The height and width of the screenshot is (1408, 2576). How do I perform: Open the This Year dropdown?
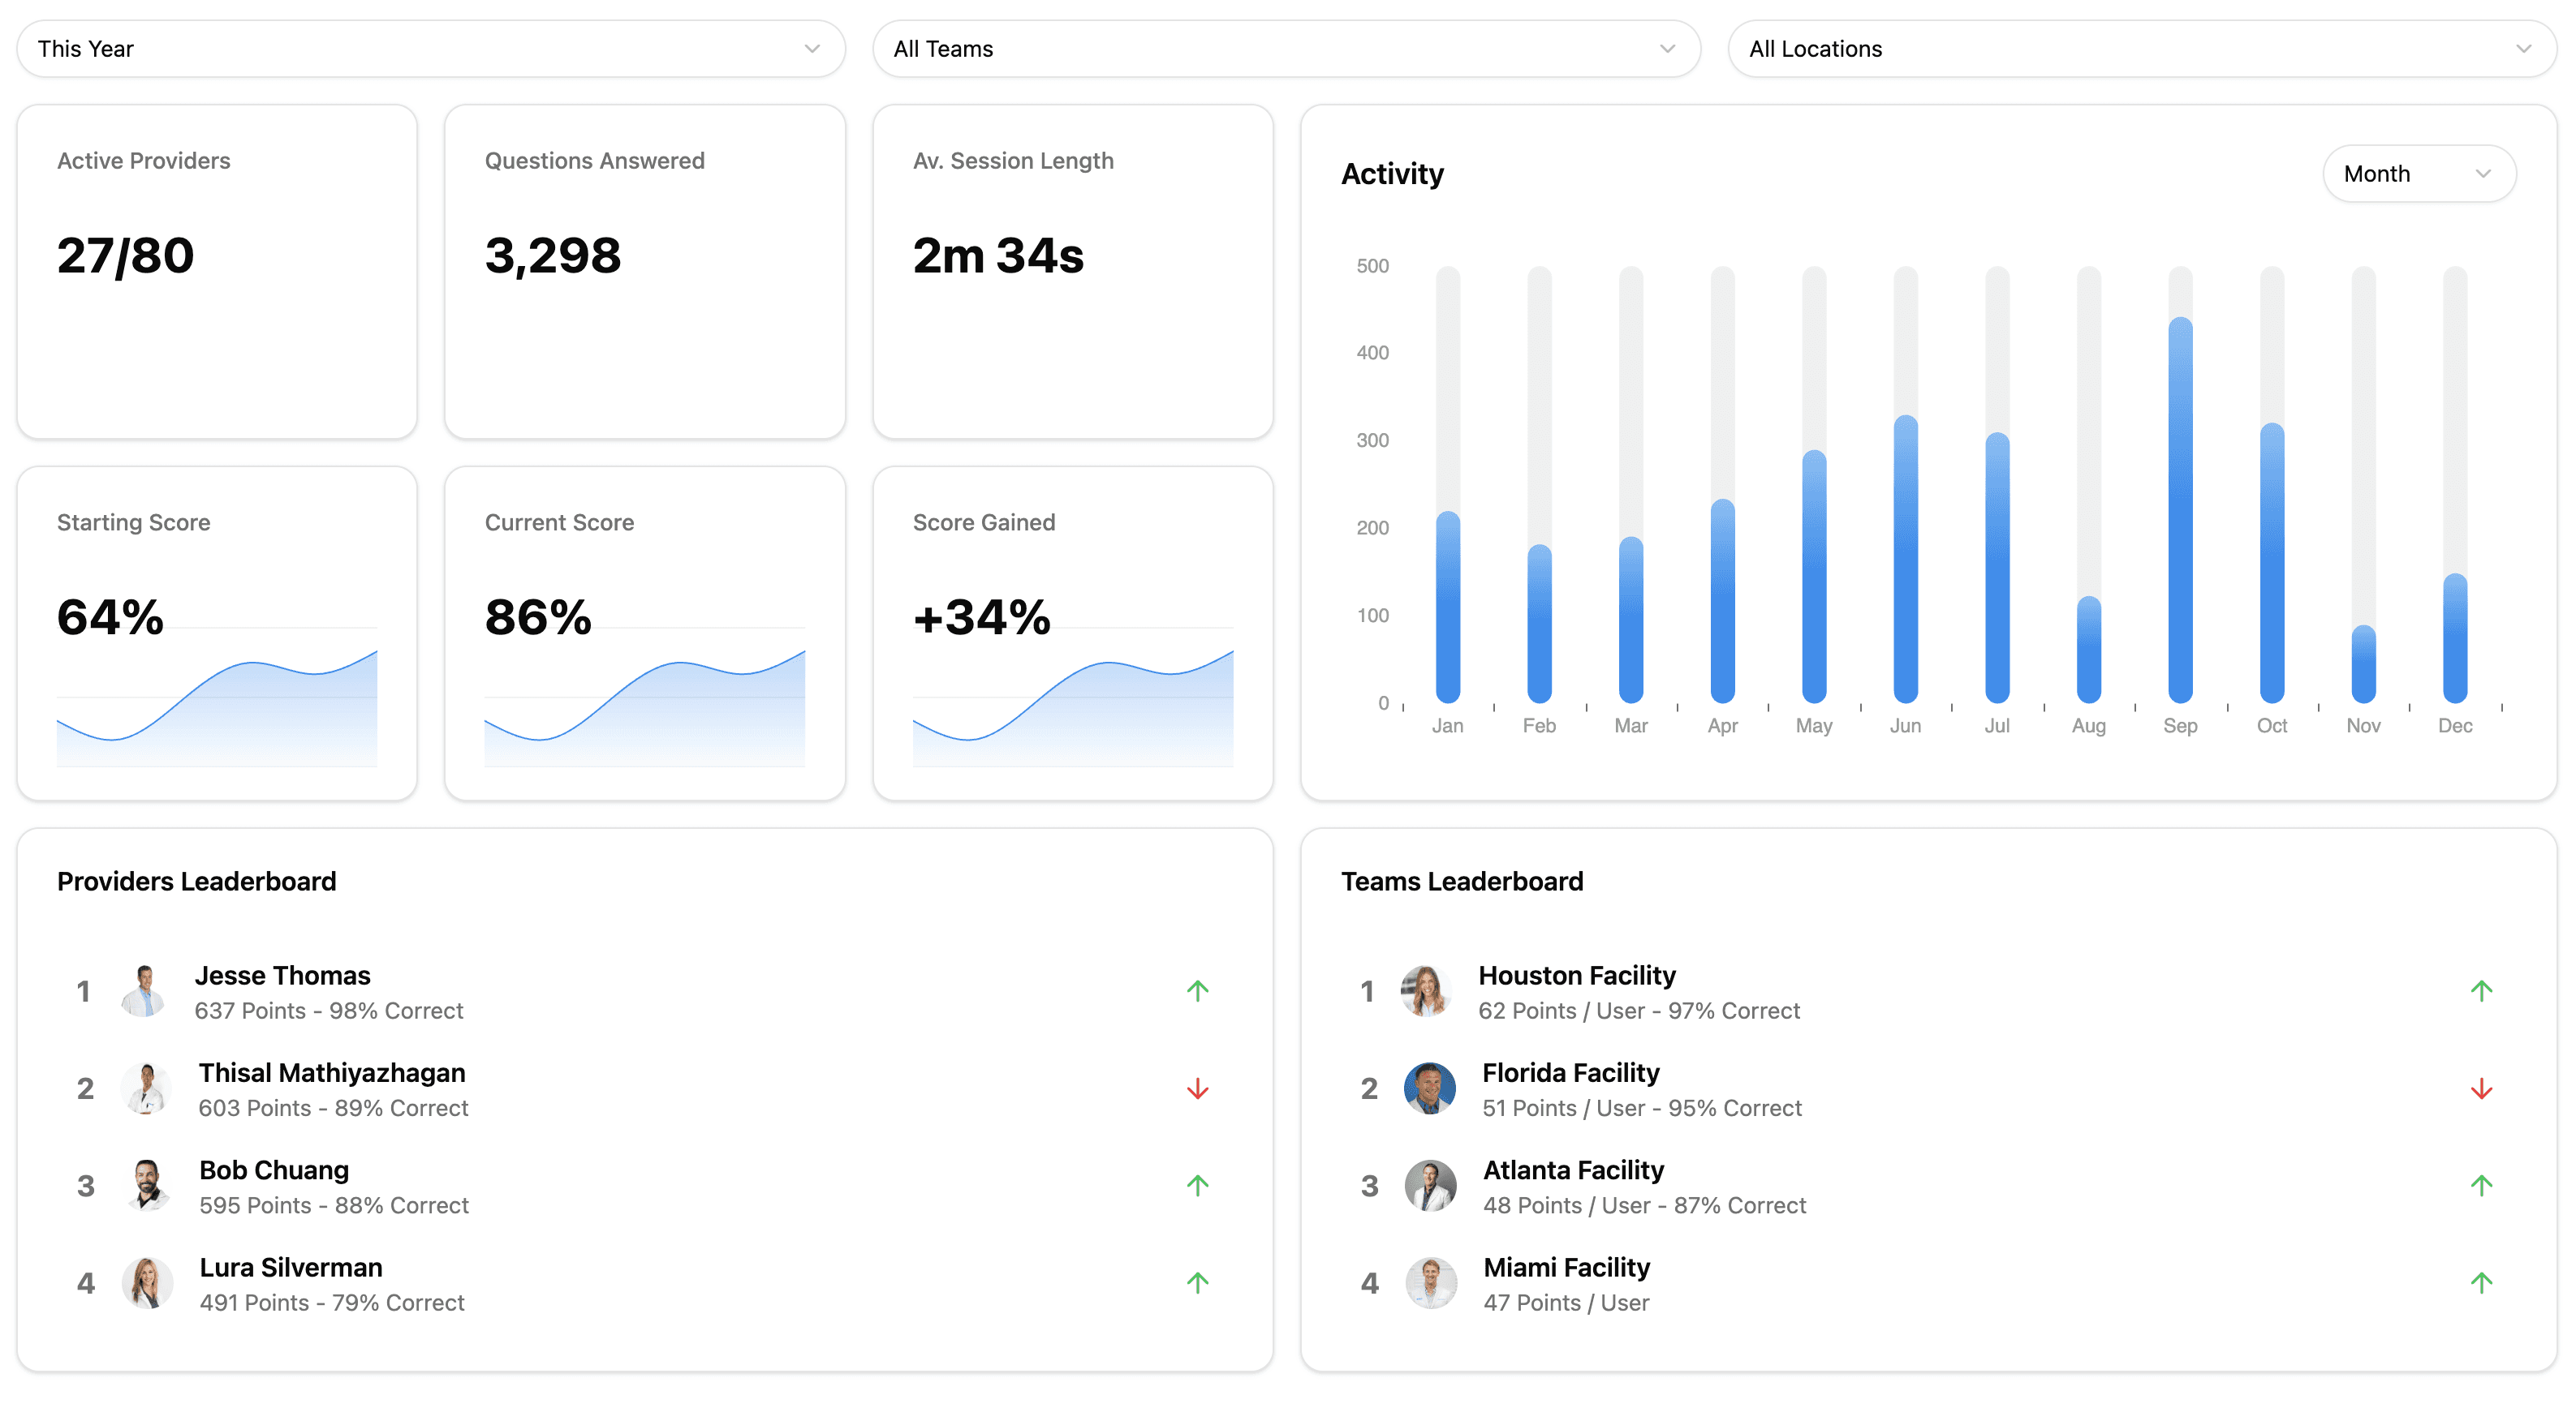(430, 49)
